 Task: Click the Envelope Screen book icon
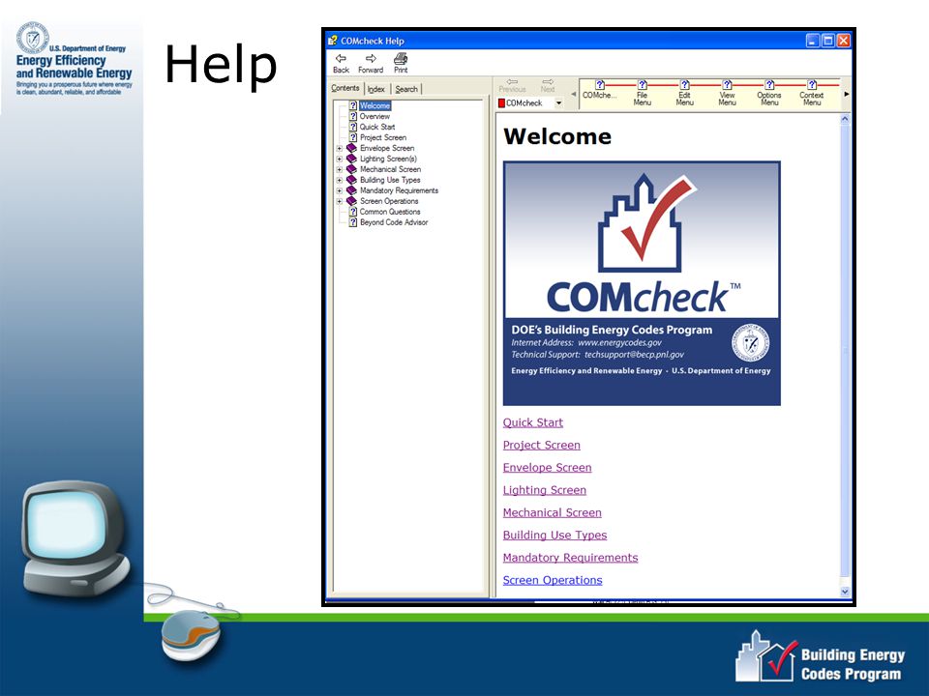point(351,148)
